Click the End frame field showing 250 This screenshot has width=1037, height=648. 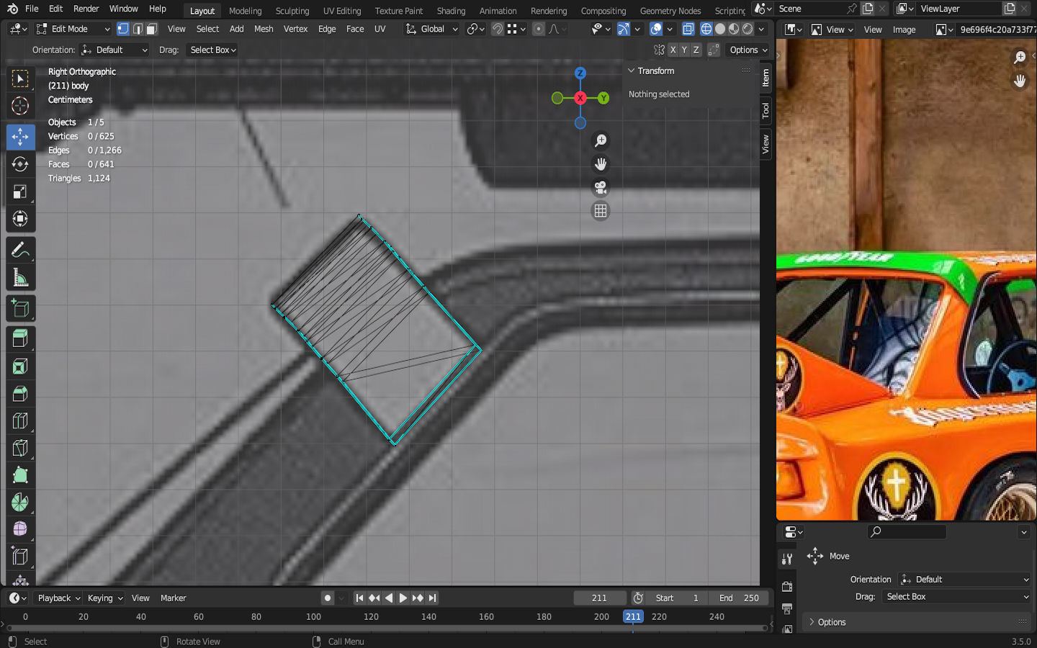739,598
